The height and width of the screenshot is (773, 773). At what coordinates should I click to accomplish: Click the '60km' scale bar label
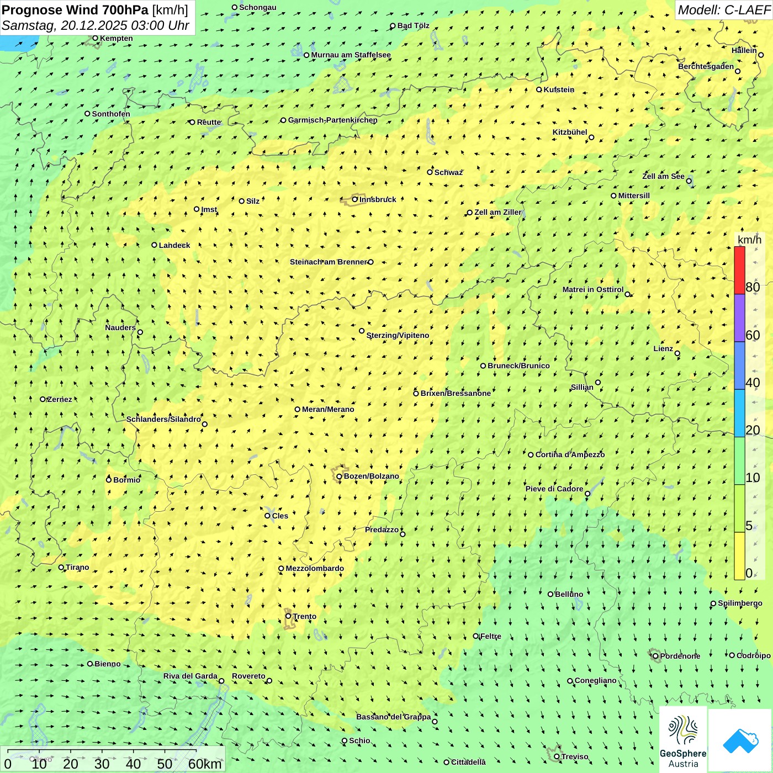pyautogui.click(x=205, y=764)
